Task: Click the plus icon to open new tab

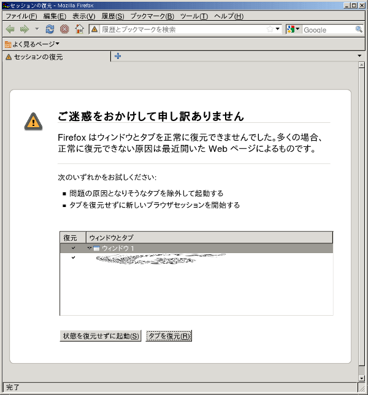Action: pyautogui.click(x=118, y=56)
